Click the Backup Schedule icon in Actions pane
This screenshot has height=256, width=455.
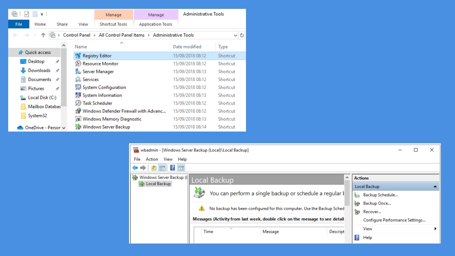[357, 195]
